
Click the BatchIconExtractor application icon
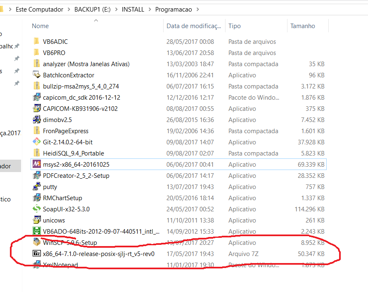[36, 75]
